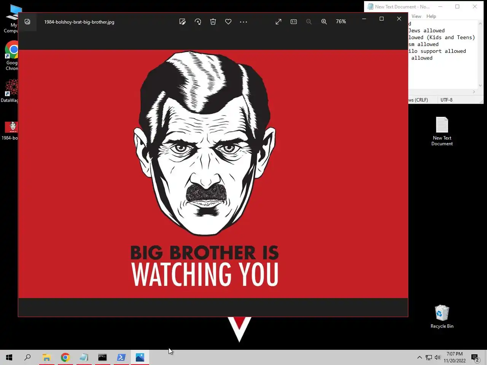Select the Recycle Bin desktop icon

[x=442, y=317]
